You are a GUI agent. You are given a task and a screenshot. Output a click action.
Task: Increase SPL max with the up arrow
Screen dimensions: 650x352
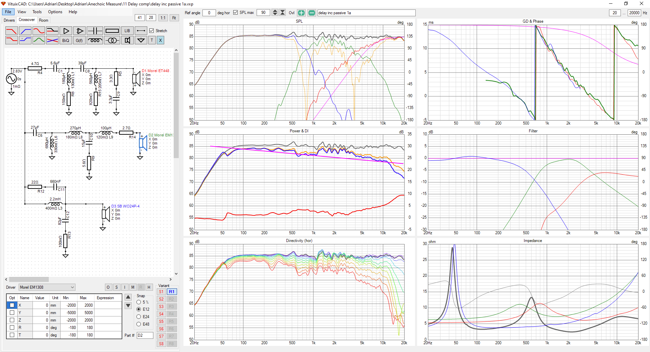pyautogui.click(x=275, y=11)
